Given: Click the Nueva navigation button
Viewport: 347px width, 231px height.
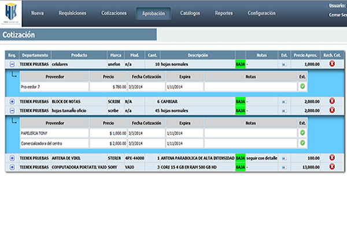Looking at the screenshot, I should click(x=37, y=13).
